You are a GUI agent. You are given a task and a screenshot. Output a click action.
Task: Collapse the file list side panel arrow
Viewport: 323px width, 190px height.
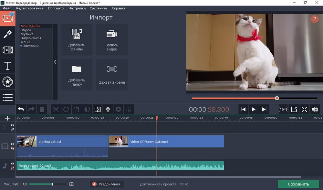55,62
